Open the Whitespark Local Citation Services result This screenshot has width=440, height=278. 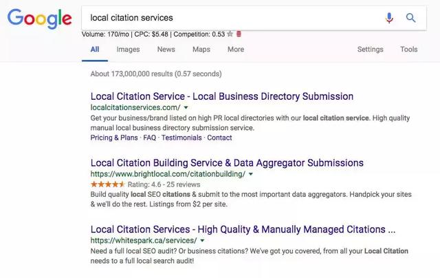243,229
